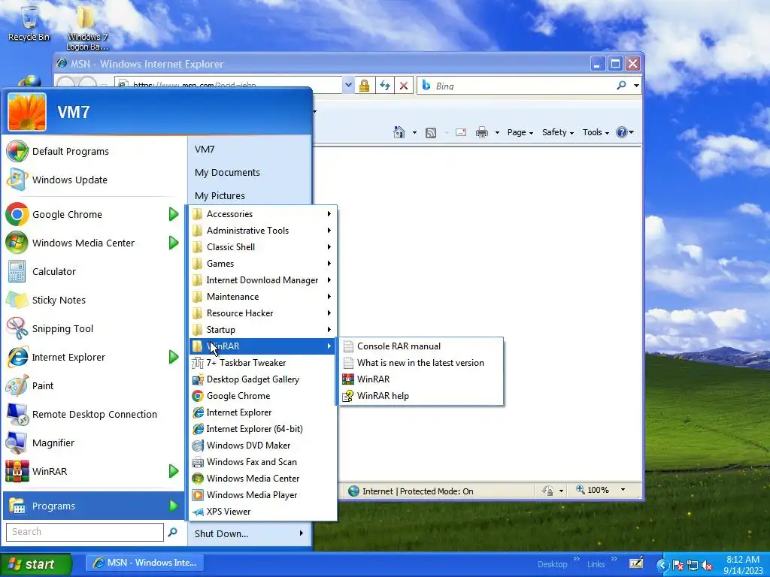This screenshot has height=577, width=770.
Task: Open Windows Fax and Scan
Action: (262, 462)
